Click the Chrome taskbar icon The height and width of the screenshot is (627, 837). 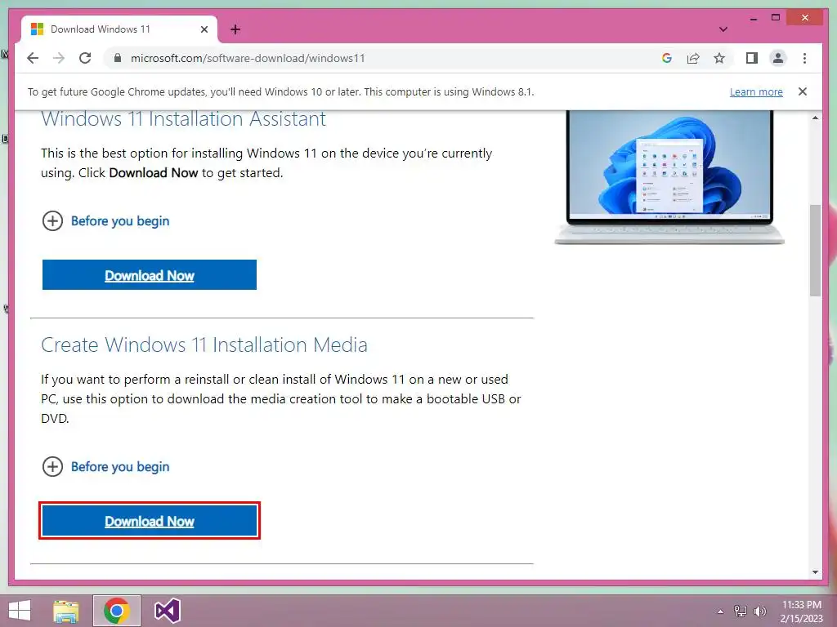click(117, 611)
